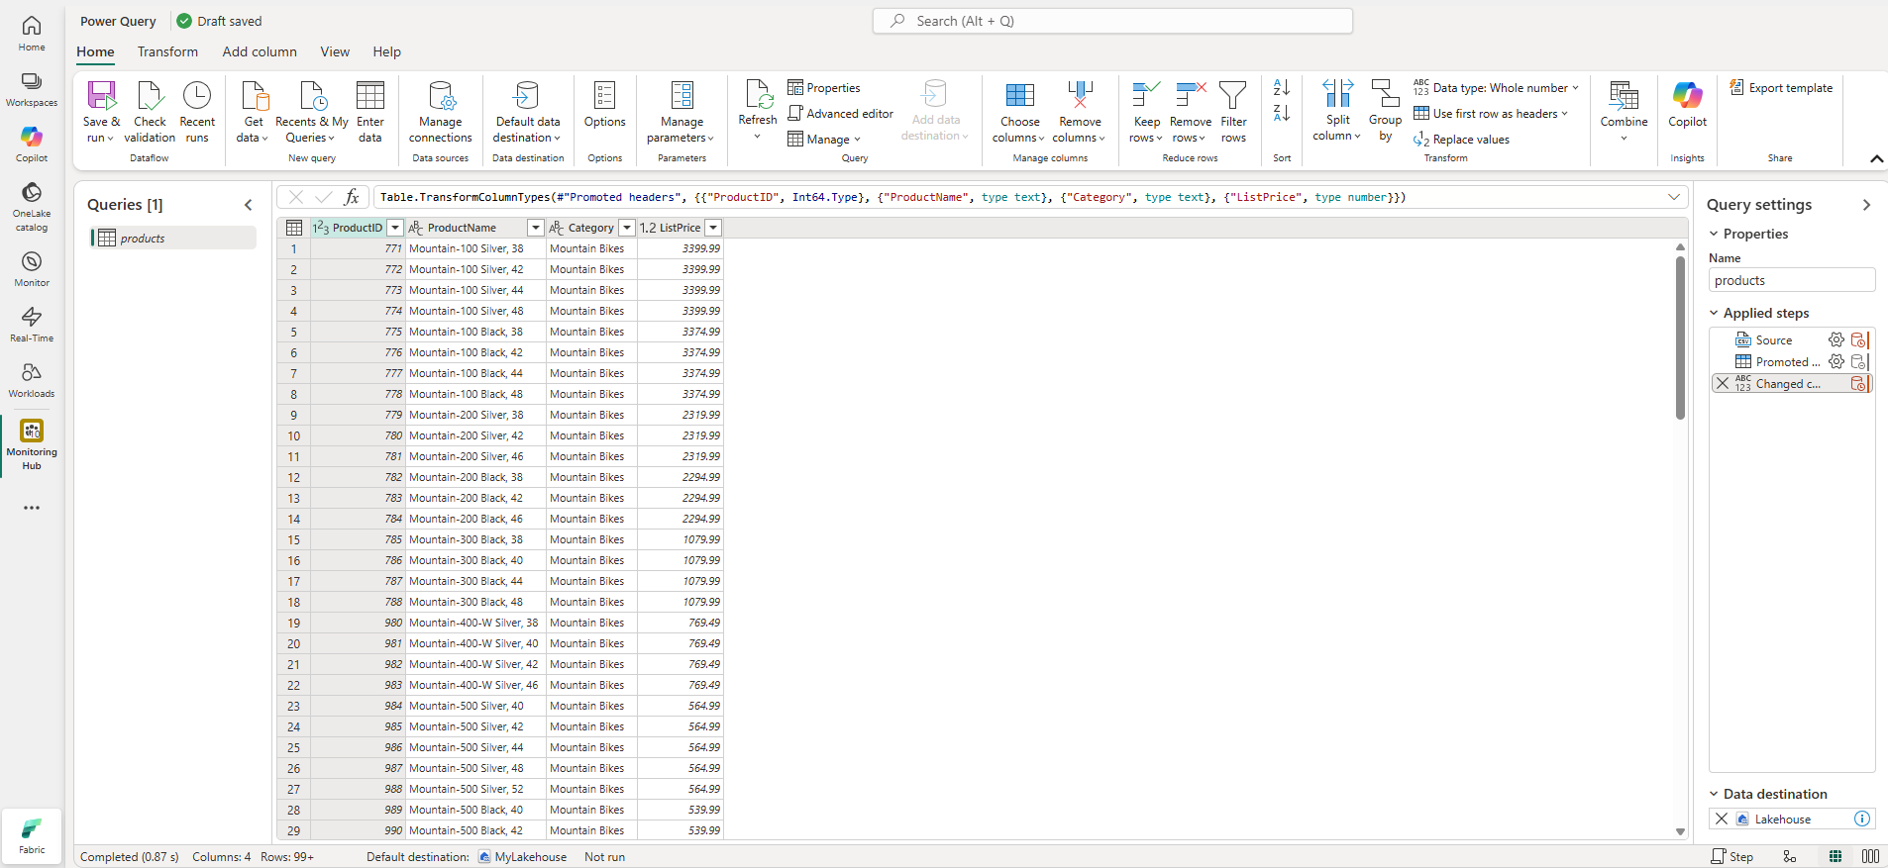Click Remove columns button

coord(1079,111)
